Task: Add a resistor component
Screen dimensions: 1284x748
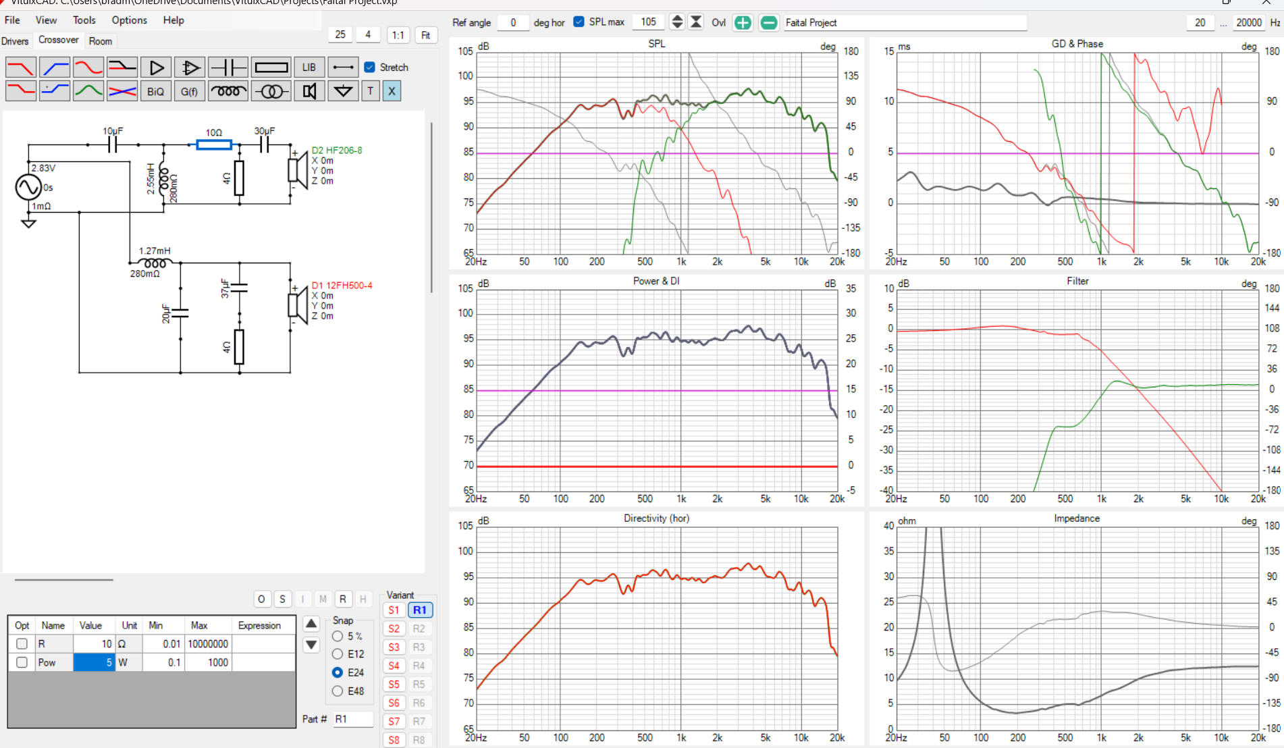Action: click(271, 68)
